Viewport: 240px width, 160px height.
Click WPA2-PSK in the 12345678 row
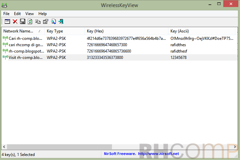[56, 58]
